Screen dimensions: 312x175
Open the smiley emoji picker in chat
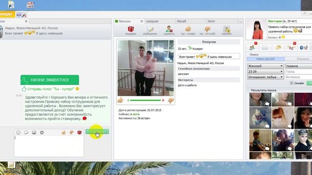pos(19,132)
